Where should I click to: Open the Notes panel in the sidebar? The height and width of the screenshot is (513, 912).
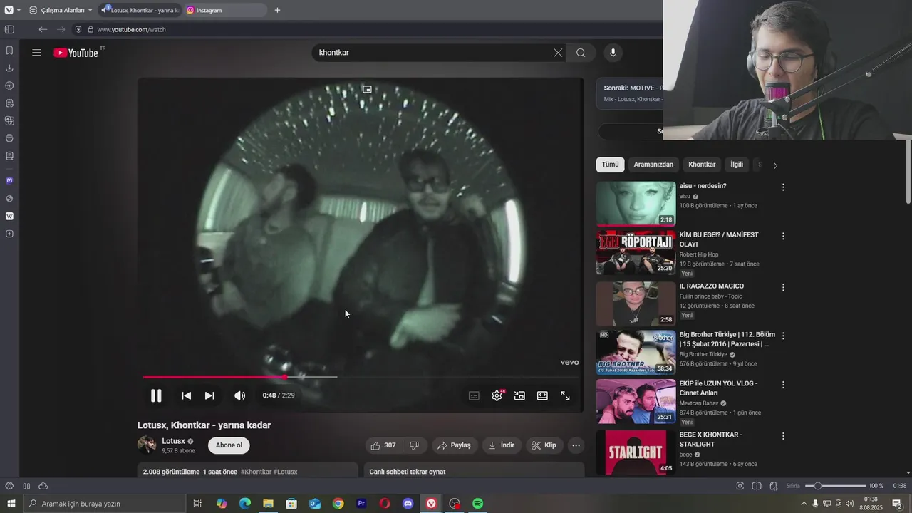pyautogui.click(x=9, y=103)
